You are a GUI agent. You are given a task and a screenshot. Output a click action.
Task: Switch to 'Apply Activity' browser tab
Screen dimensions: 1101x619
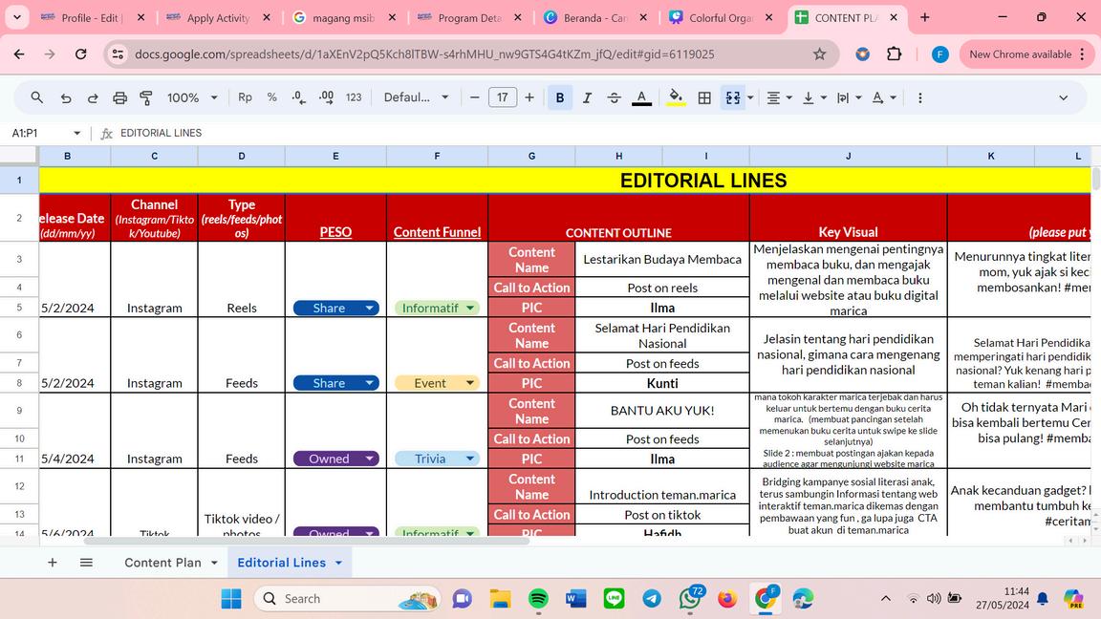click(x=218, y=17)
